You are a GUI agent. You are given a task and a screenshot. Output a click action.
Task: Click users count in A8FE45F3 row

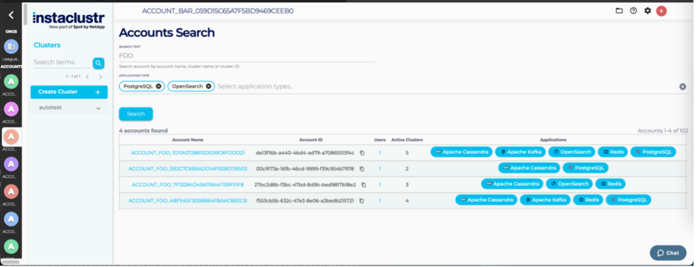pyautogui.click(x=380, y=200)
